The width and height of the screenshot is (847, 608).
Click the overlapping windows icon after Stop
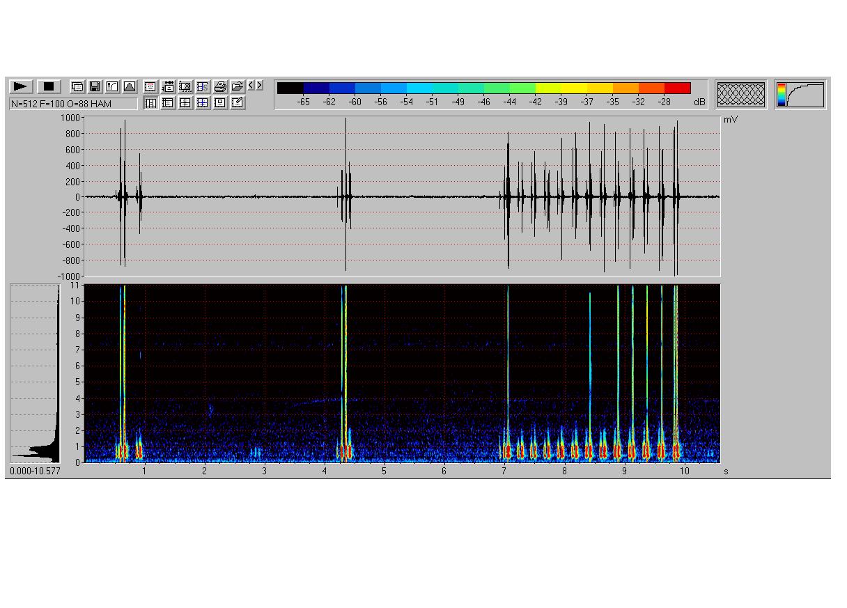coord(77,86)
